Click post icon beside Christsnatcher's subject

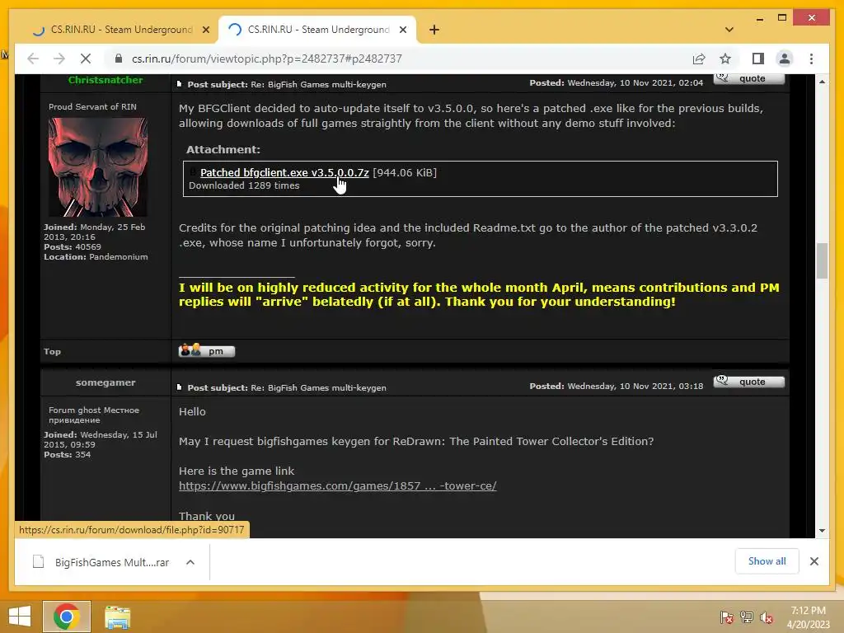pyautogui.click(x=179, y=84)
